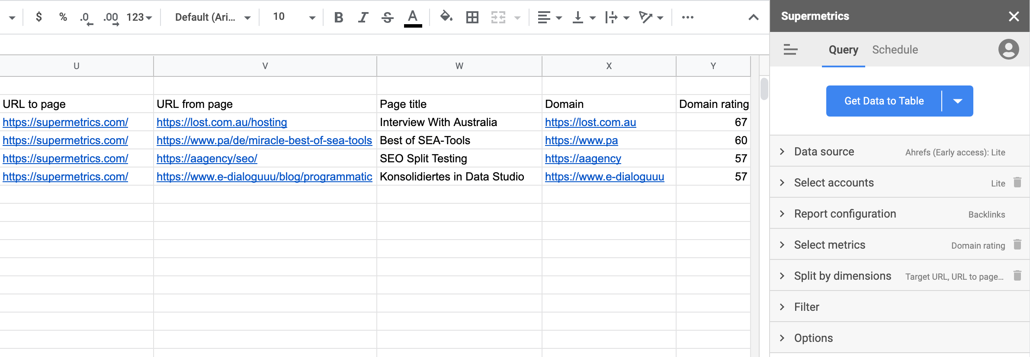Clear Select accounts with trash icon

(x=1017, y=182)
